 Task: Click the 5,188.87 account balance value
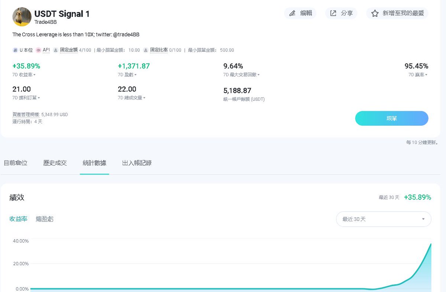(237, 90)
